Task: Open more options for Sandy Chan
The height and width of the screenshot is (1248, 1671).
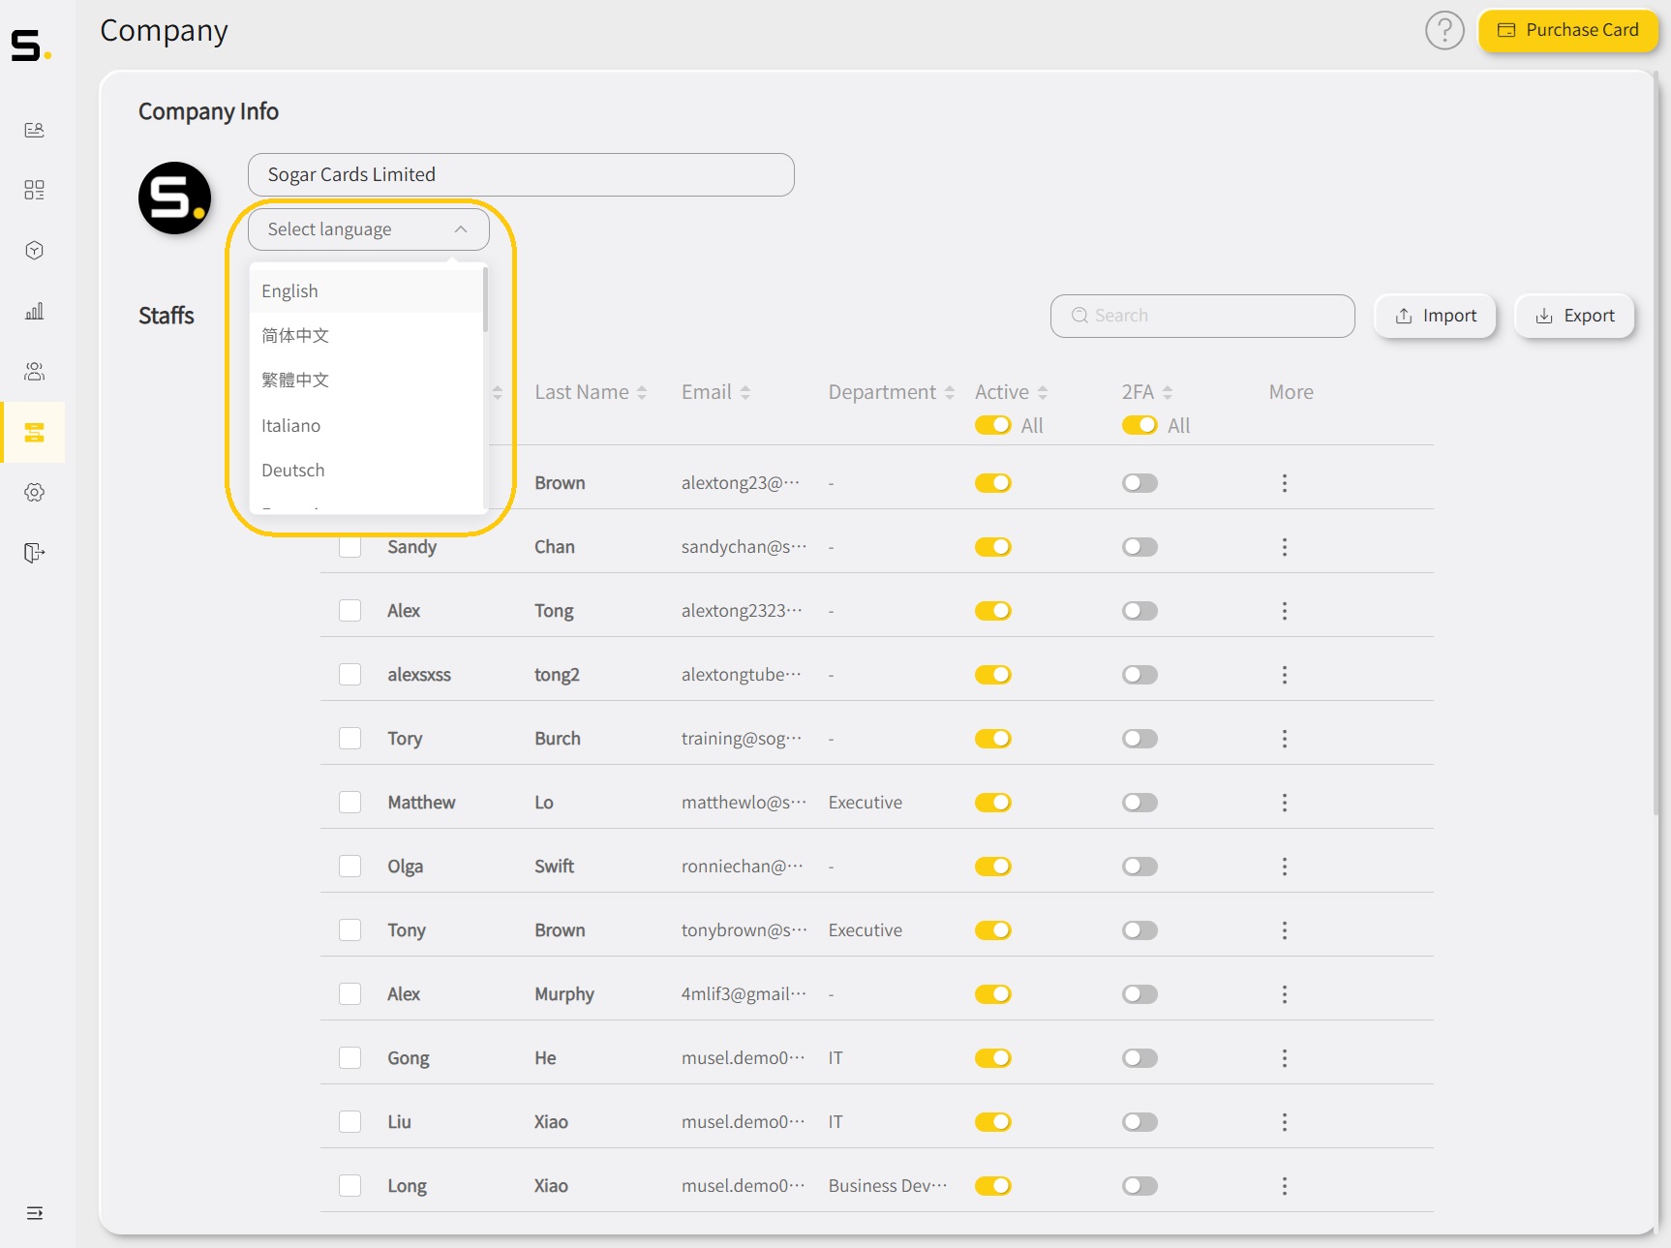Action: pyautogui.click(x=1285, y=547)
